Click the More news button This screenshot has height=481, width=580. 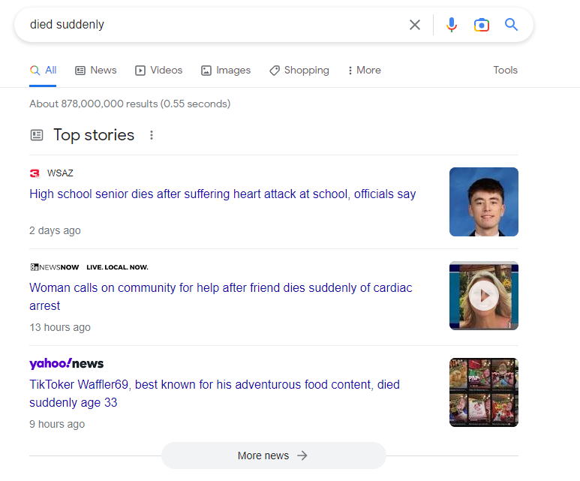coord(274,455)
